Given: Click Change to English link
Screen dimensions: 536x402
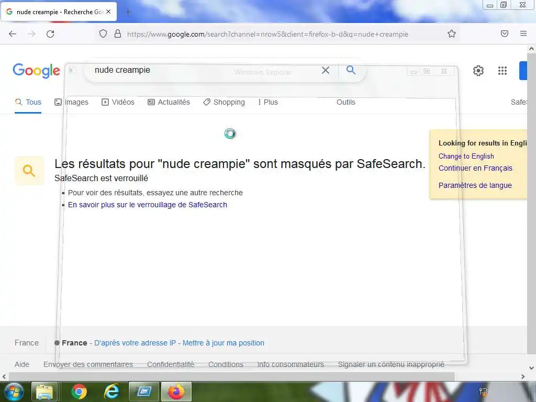Looking at the screenshot, I should (x=466, y=156).
